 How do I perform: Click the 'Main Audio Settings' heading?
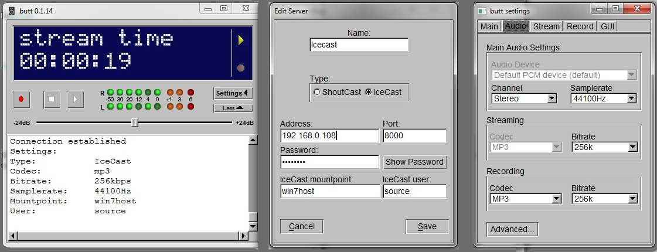pyautogui.click(x=523, y=48)
